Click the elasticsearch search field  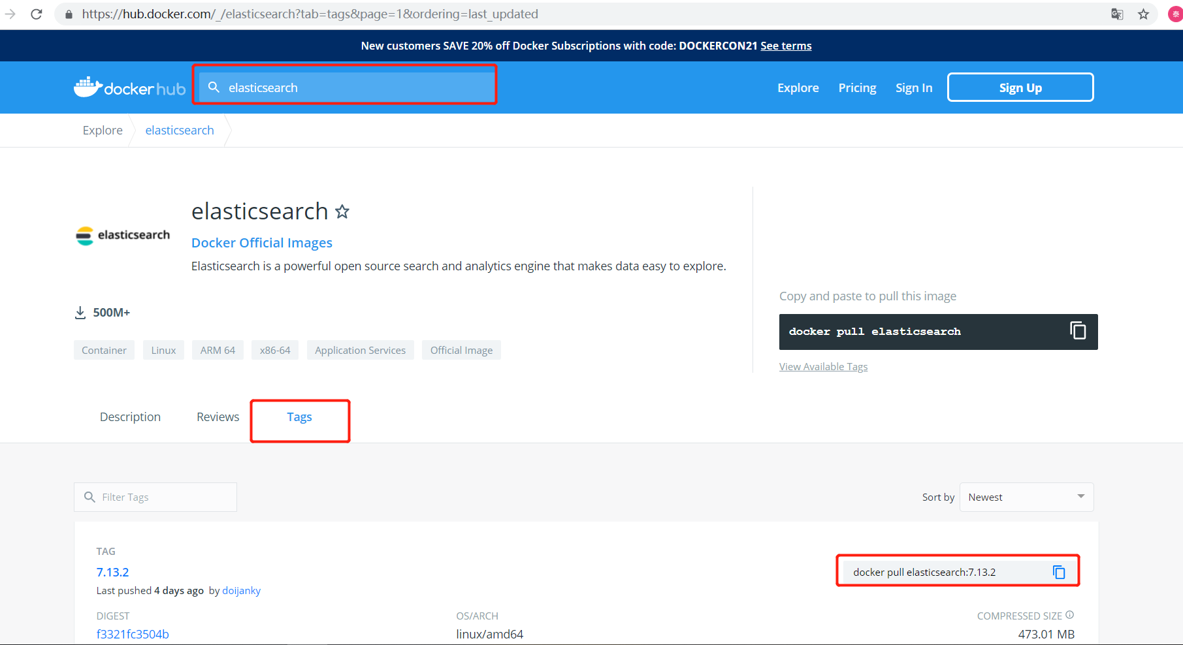(346, 87)
